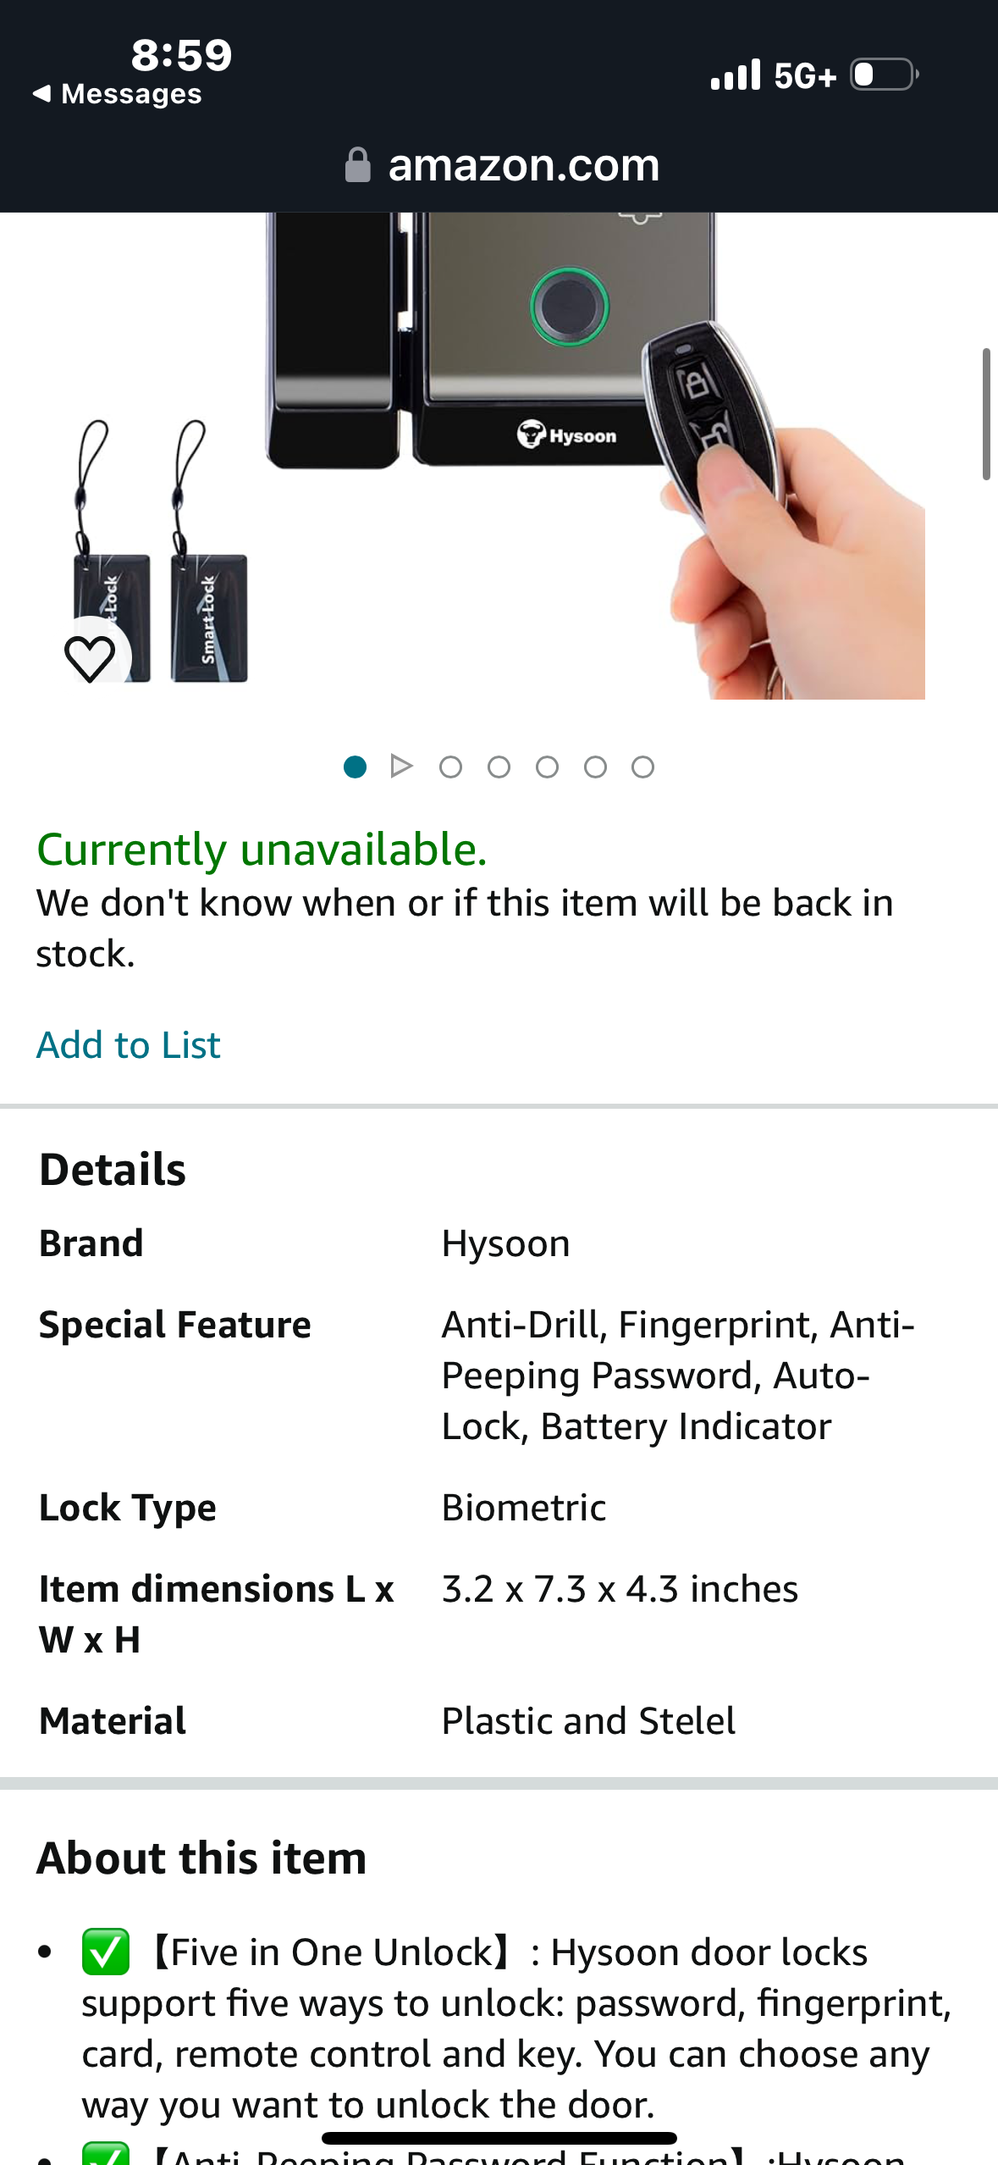Open the Add to List link
998x2165 pixels.
click(x=128, y=1044)
